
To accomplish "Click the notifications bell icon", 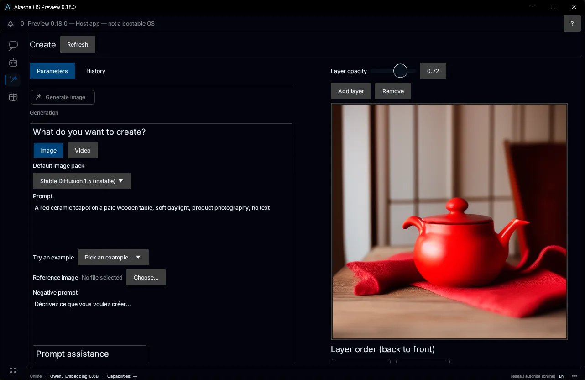I will (10, 24).
